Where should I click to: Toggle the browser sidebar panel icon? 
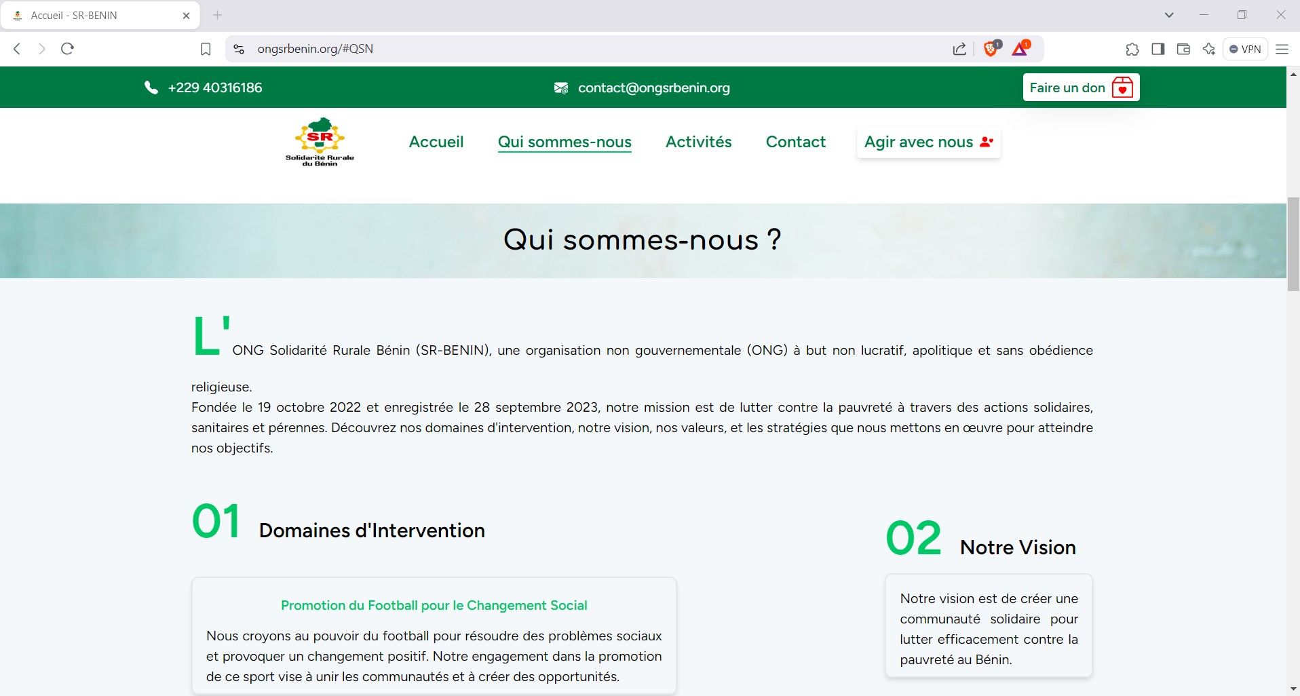pos(1158,49)
